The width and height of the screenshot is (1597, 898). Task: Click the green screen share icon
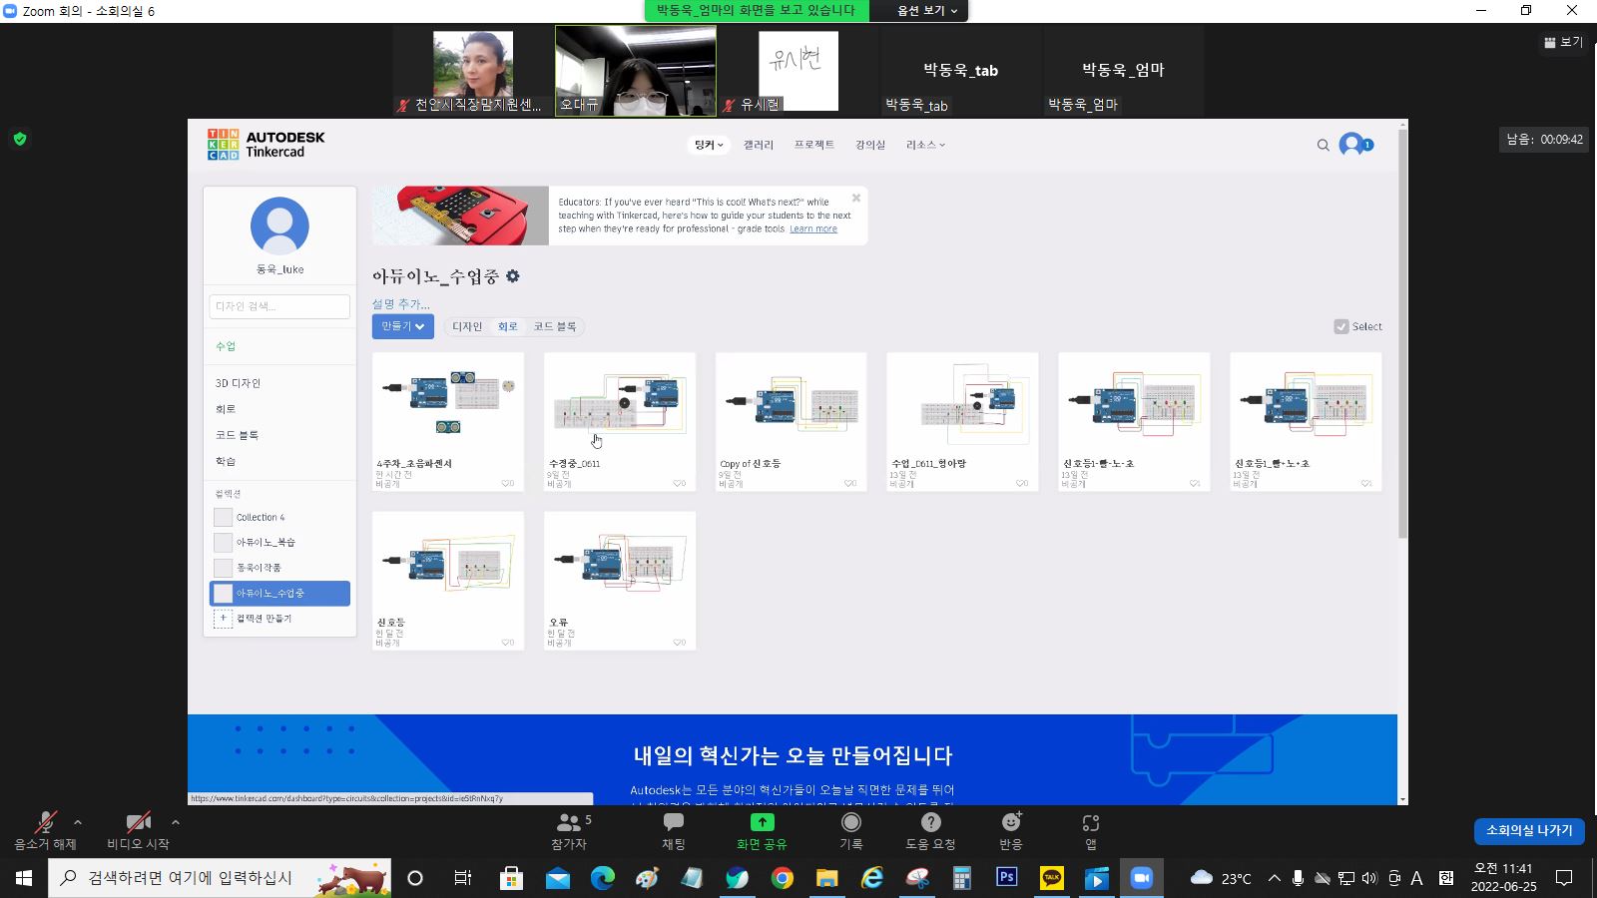pyautogui.click(x=762, y=822)
